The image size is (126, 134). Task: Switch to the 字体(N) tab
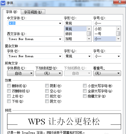click(x=12, y=12)
